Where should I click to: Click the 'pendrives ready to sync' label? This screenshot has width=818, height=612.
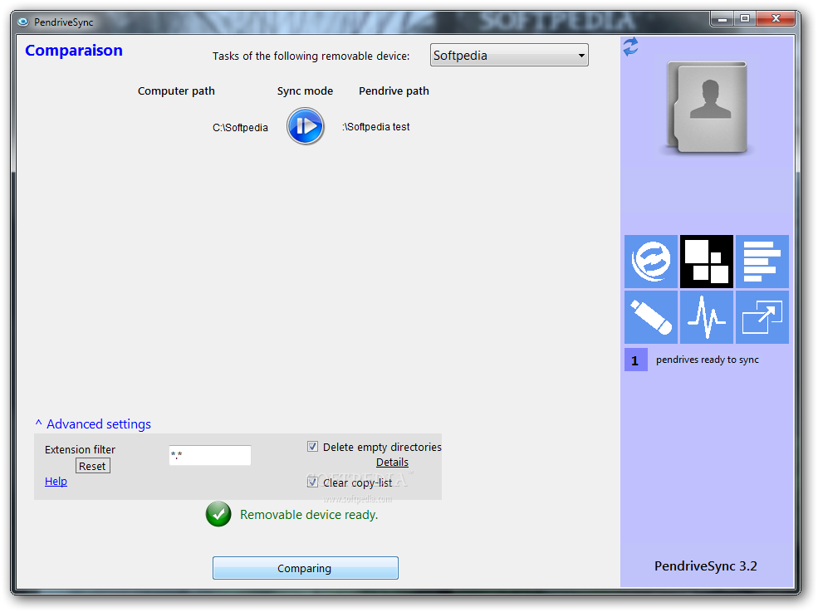(x=708, y=360)
